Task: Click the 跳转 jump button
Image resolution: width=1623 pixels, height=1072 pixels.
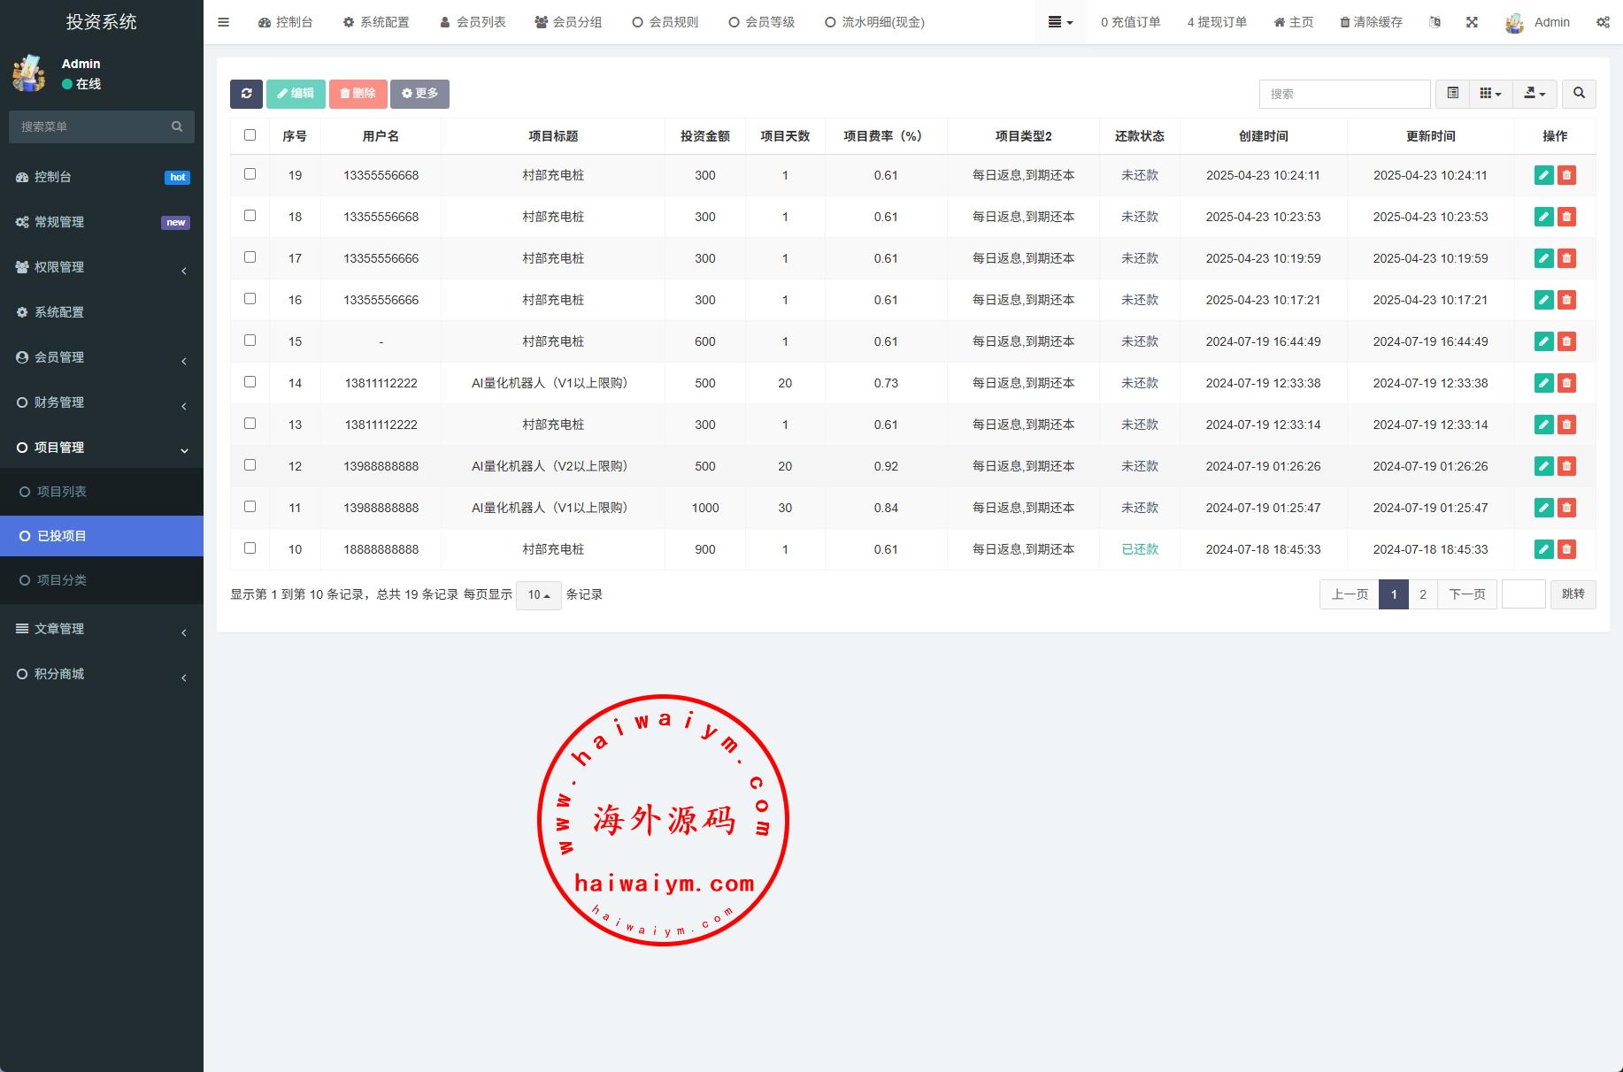Action: [1573, 594]
